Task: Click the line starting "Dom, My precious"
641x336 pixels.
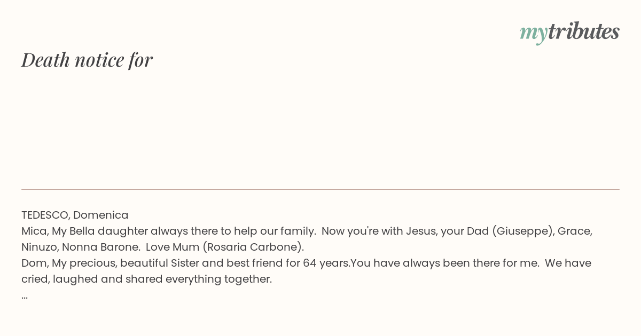Action: 306,263
